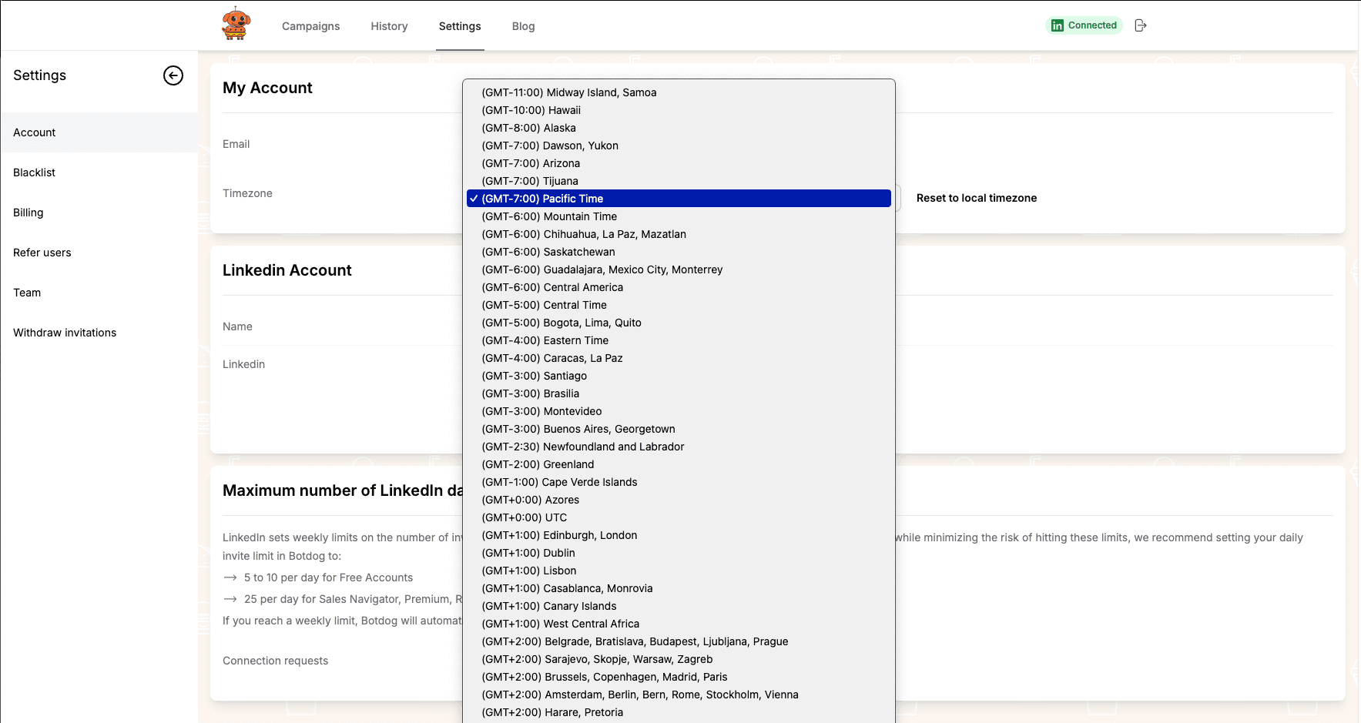Click the logout icon in header
The height and width of the screenshot is (723, 1361).
point(1141,25)
